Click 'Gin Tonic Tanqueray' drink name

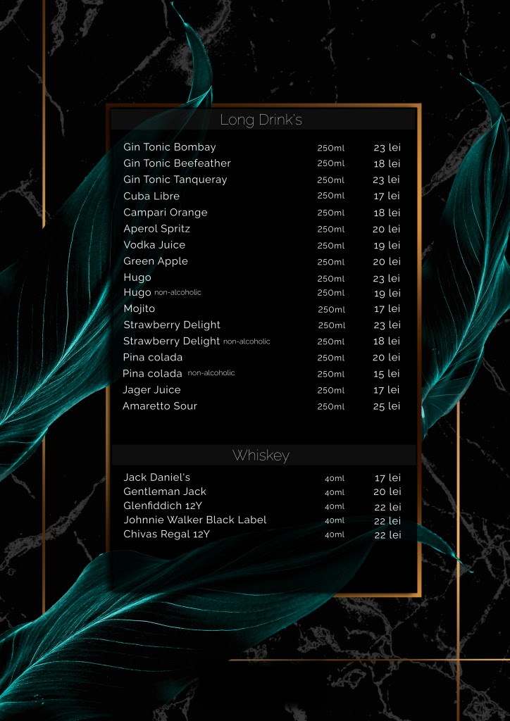[x=175, y=180]
